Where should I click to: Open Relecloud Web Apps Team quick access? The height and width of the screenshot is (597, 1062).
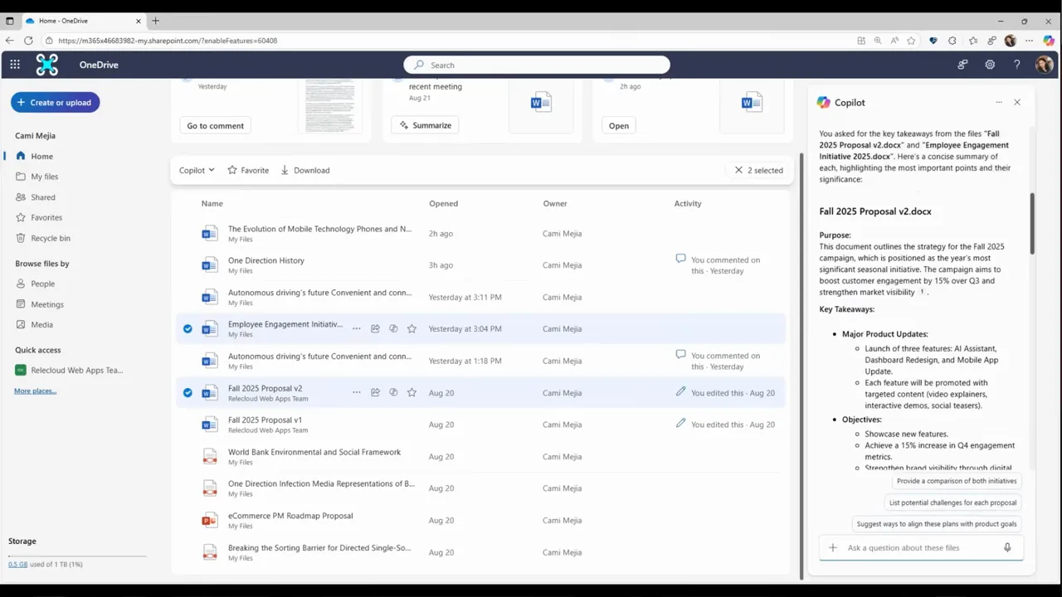pos(70,371)
